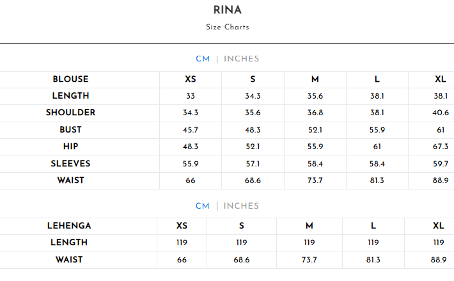Viewport: 454px width, 281px height.
Task: Select the blouse HIP row label
Action: point(70,147)
